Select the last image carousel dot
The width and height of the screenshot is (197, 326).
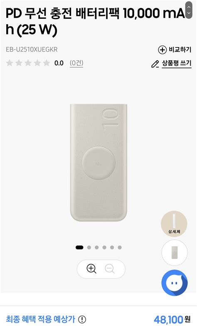(120, 247)
